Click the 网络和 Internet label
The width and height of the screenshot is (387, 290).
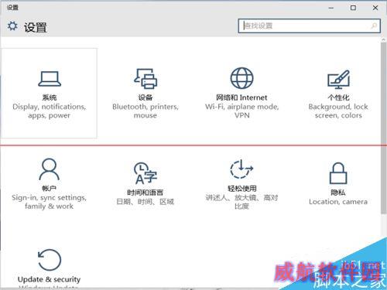point(241,97)
